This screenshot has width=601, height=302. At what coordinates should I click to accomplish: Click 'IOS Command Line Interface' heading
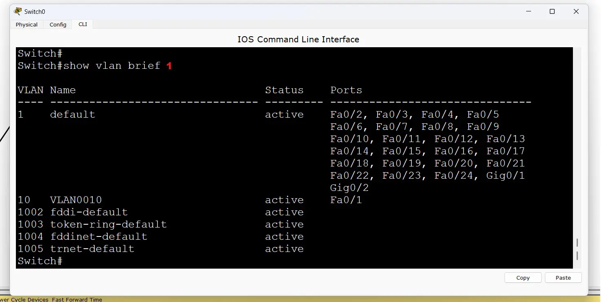(298, 39)
